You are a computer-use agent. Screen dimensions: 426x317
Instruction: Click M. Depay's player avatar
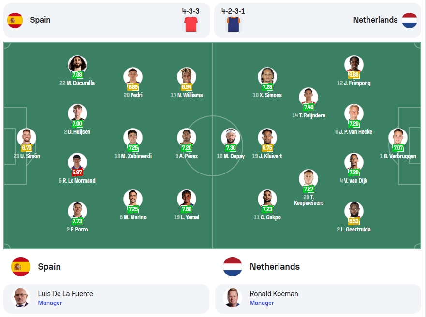pos(231,138)
